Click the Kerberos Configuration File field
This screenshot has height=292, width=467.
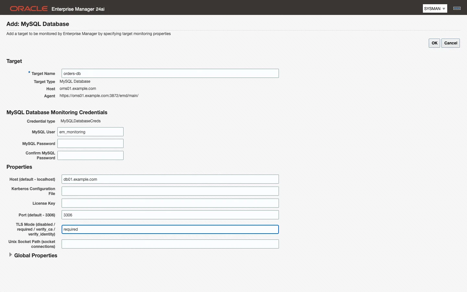[x=170, y=191]
